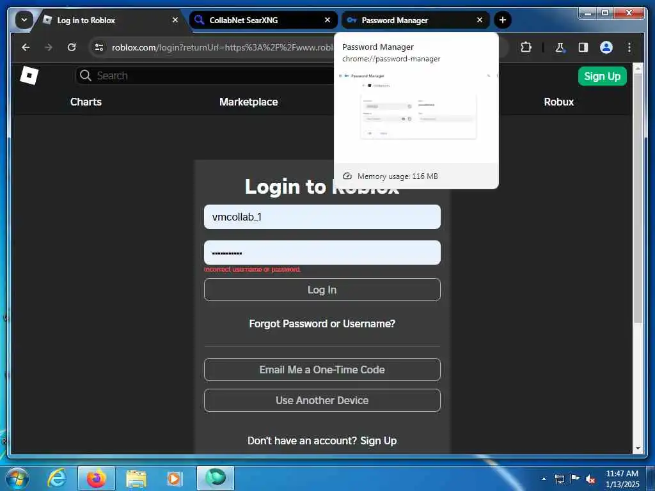Click the vertical page scrollbar thumb
Screen dimensions: 655x491
click(638, 199)
